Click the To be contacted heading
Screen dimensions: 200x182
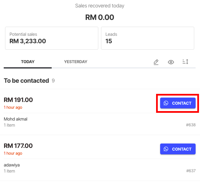coord(26,81)
